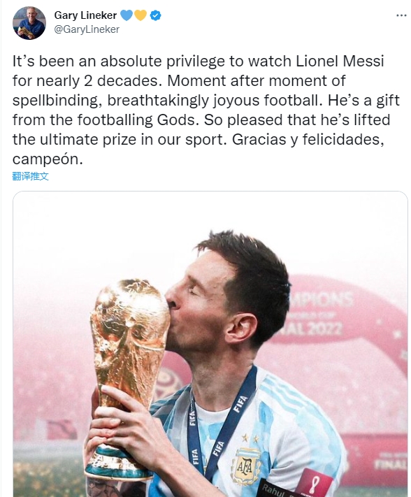Click the Rahul watermark on the photo
This screenshot has width=411, height=497.
coord(276,490)
